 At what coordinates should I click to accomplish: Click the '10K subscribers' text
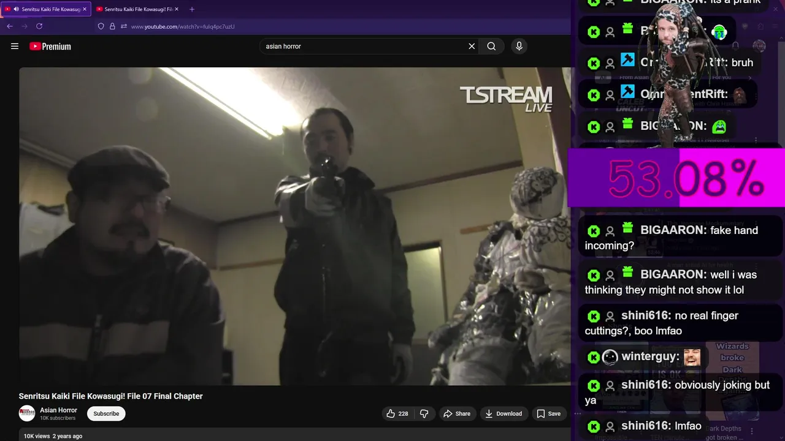tap(58, 418)
